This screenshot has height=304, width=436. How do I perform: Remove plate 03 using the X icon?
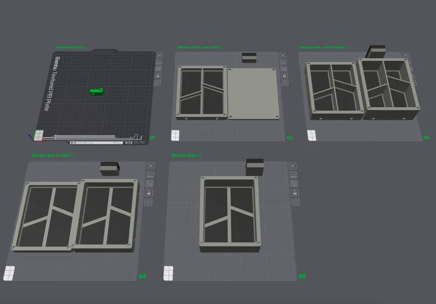pyautogui.click(x=406, y=55)
